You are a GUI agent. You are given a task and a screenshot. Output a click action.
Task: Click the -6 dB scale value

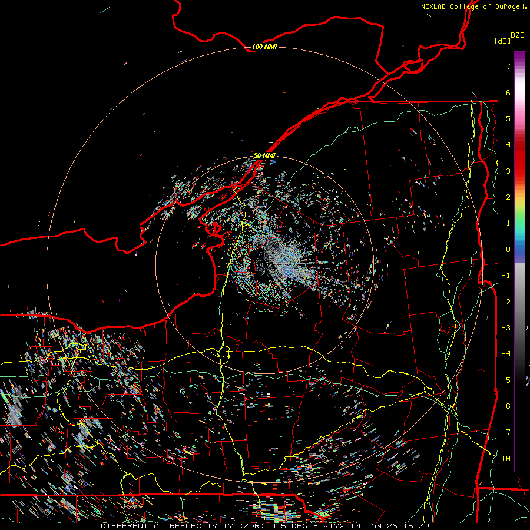(506, 406)
